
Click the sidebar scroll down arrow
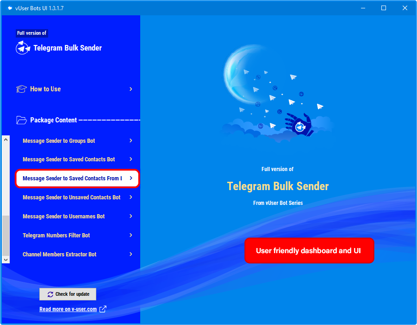pos(6,260)
